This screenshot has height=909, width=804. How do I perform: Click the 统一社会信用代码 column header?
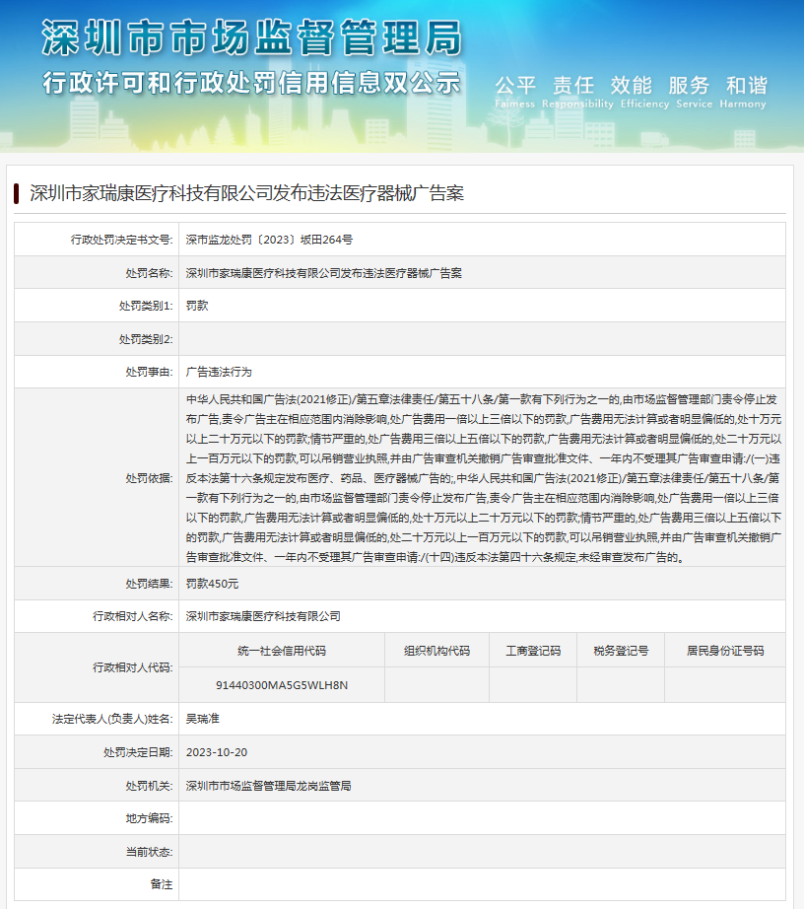(x=282, y=651)
